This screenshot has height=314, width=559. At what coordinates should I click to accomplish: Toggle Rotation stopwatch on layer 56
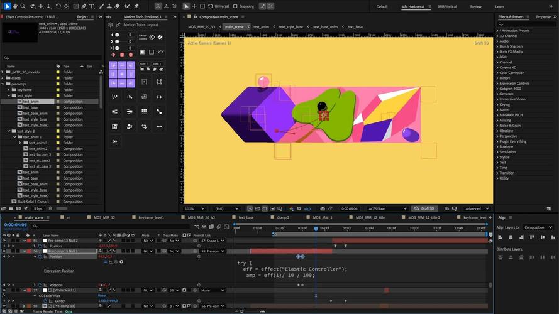click(x=40, y=285)
